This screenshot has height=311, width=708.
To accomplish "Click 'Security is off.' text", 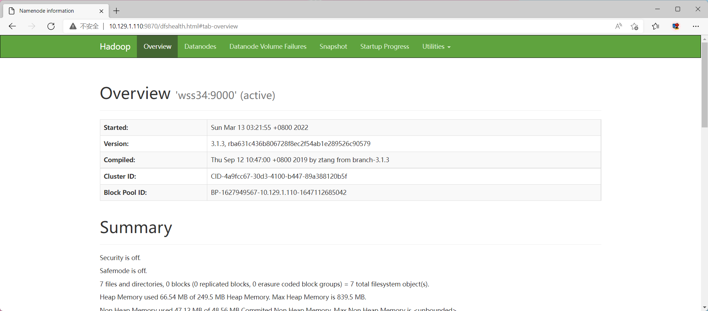I will 120,258.
